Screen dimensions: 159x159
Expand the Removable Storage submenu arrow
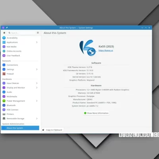pos(37,118)
